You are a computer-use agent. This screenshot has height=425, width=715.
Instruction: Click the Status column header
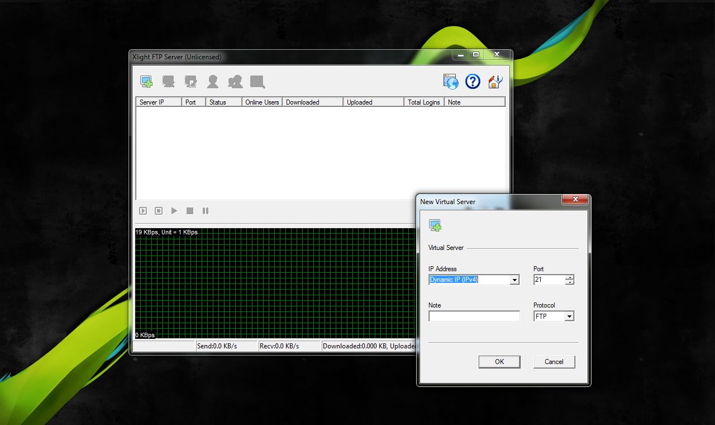pos(223,102)
